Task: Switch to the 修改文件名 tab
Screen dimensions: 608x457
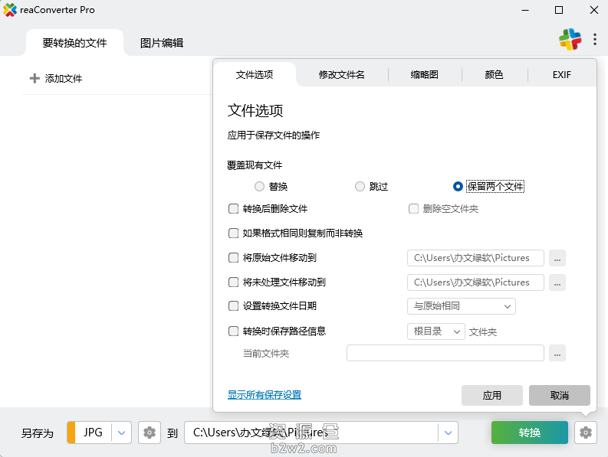Action: click(341, 75)
